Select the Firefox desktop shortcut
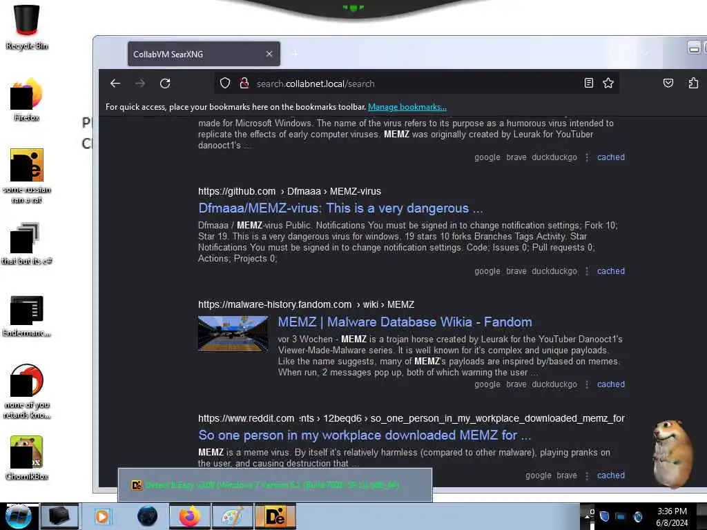The height and width of the screenshot is (530, 707). [27, 99]
